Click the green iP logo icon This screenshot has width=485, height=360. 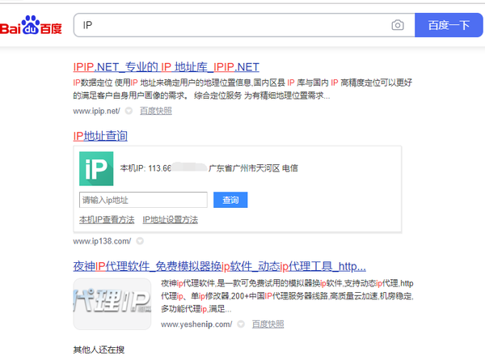coord(96,169)
